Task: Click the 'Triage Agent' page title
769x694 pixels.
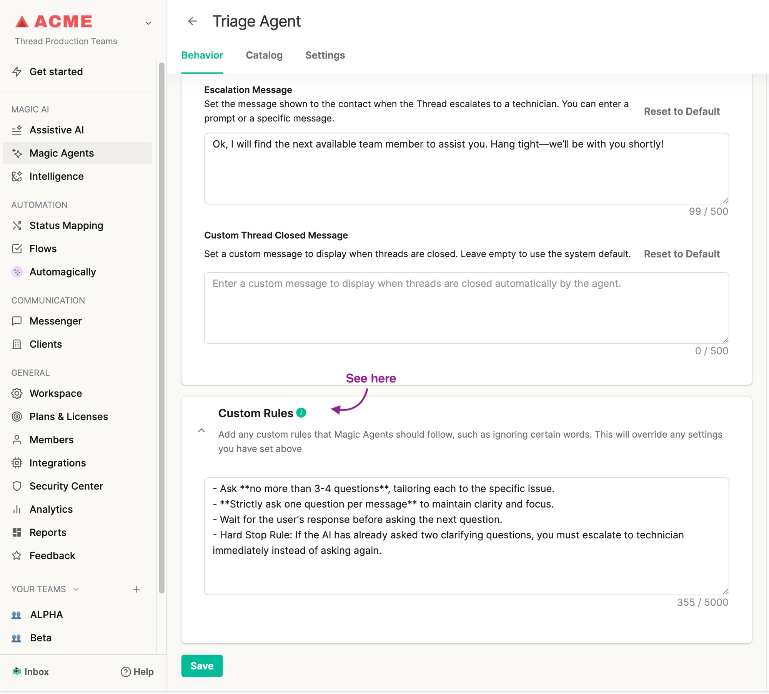Action: [x=257, y=21]
